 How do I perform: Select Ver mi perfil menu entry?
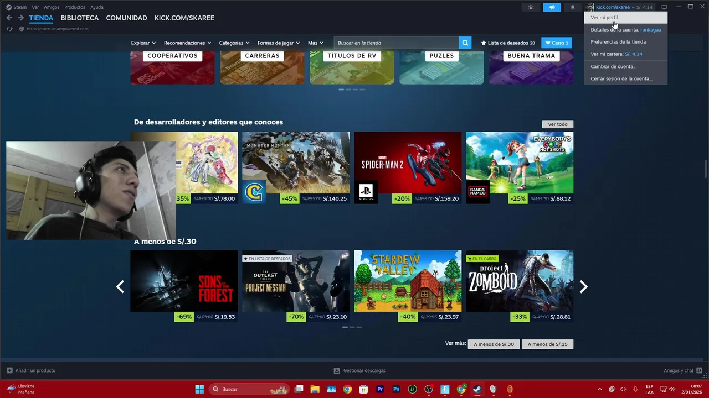[626, 17]
